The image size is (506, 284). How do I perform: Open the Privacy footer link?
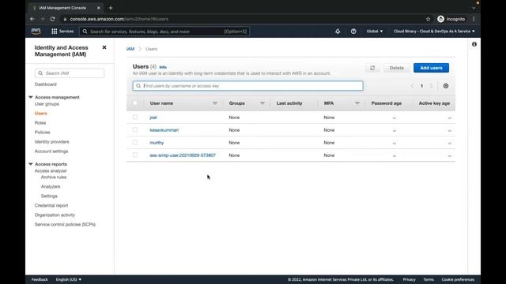point(410,279)
